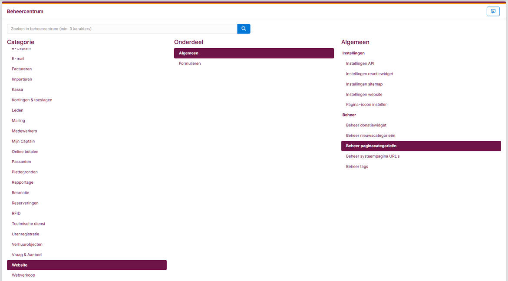Viewport: 508px width, 281px height.
Task: Open Beheer tags
Action: coord(357,166)
